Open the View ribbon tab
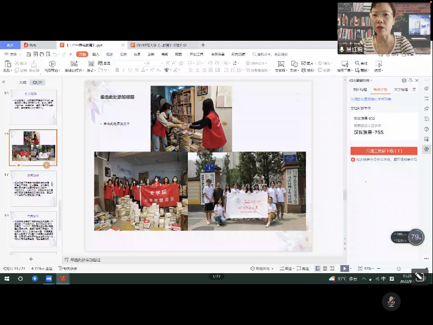The width and height of the screenshot is (433, 325). click(178, 54)
